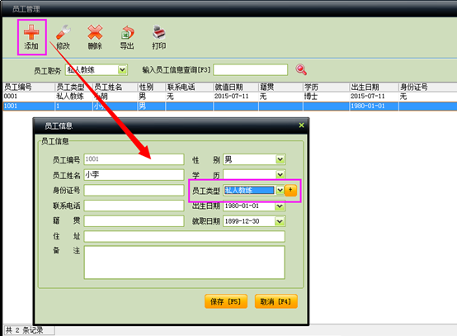This screenshot has height=336, width=457.
Task: Expand the 性别 dropdown arrow
Action: point(280,159)
